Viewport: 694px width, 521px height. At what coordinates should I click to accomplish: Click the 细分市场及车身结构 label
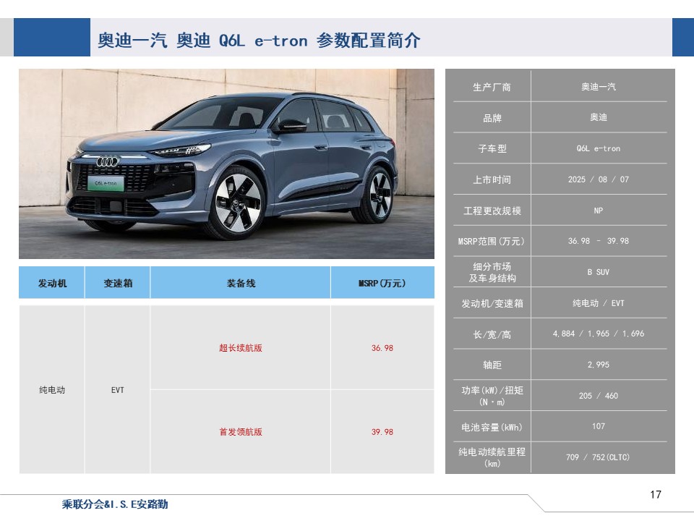pos(492,272)
